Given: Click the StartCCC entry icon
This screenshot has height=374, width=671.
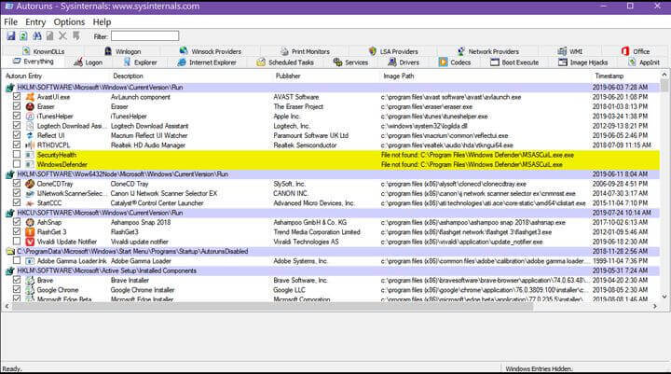Looking at the screenshot, I should pyautogui.click(x=30, y=203).
